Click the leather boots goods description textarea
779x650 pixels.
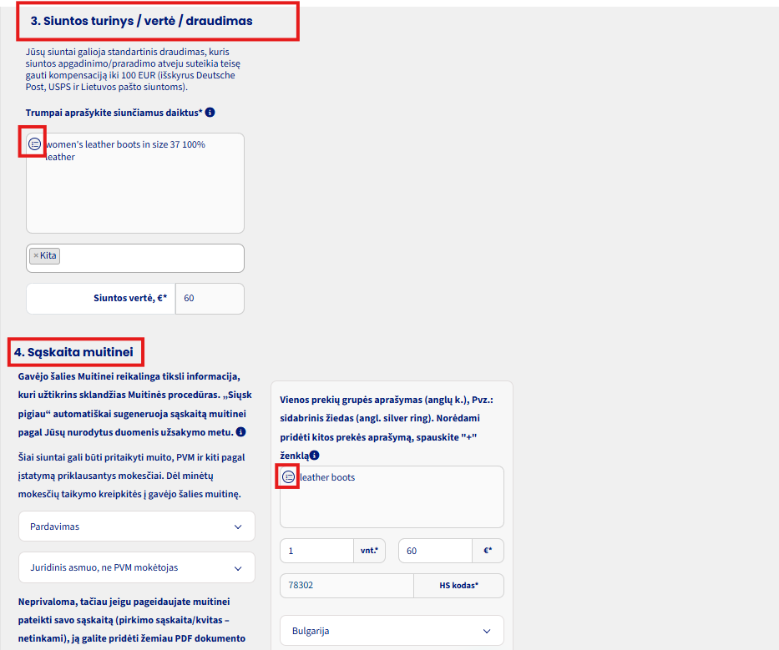point(392,496)
